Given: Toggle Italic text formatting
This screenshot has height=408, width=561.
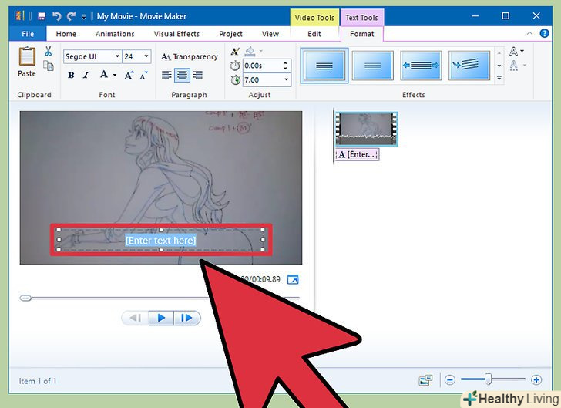Looking at the screenshot, I should [x=86, y=75].
